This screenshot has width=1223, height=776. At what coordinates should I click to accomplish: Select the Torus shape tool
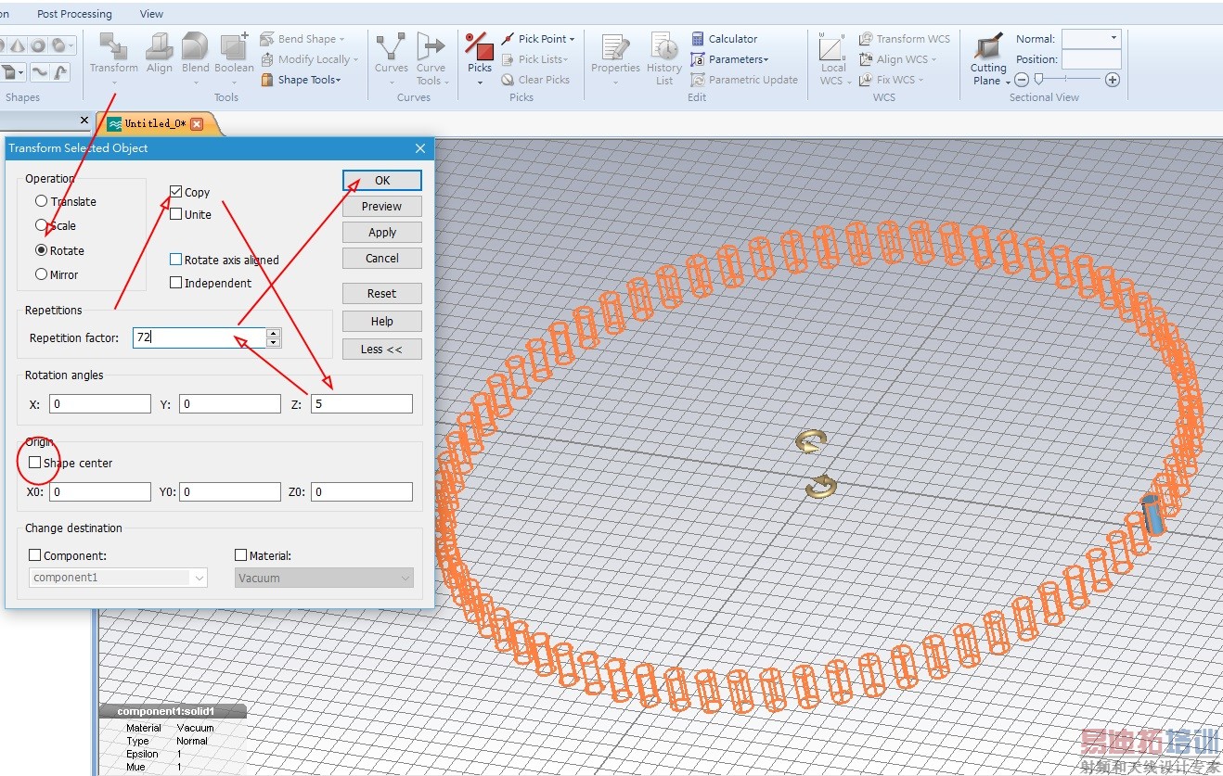click(x=38, y=45)
